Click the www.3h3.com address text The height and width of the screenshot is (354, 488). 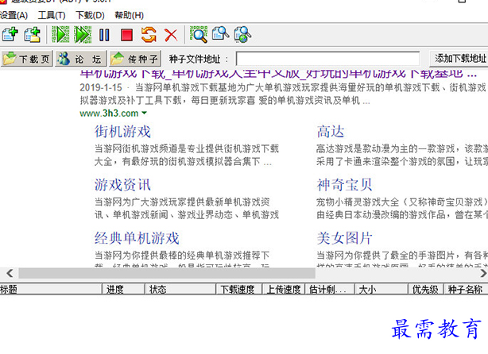click(109, 114)
